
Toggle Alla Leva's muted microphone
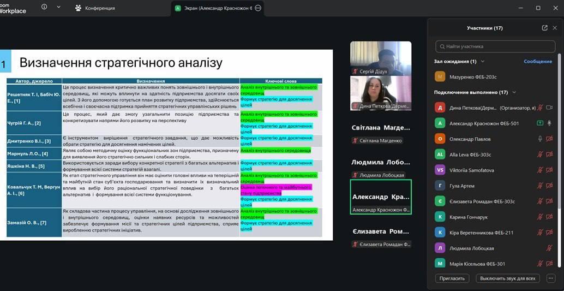pyautogui.click(x=540, y=155)
